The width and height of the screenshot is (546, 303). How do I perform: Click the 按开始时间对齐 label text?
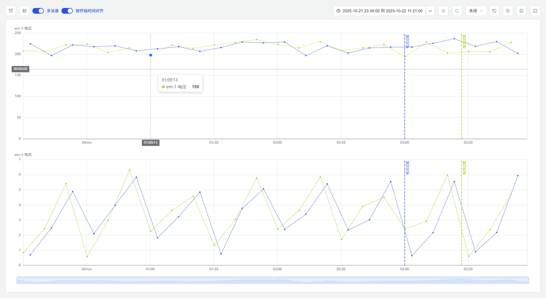pyautogui.click(x=89, y=11)
